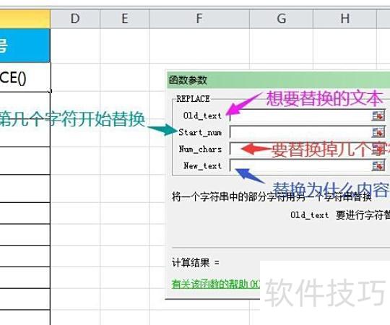Select column H header
The image size is (390, 325).
click(x=345, y=19)
